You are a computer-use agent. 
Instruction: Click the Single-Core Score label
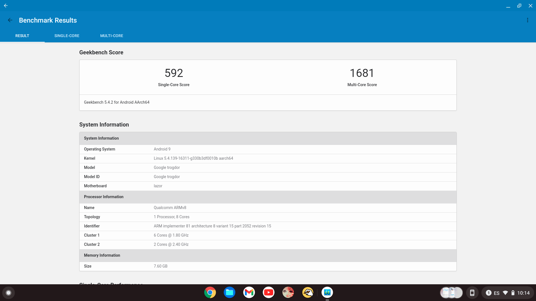[x=174, y=85]
